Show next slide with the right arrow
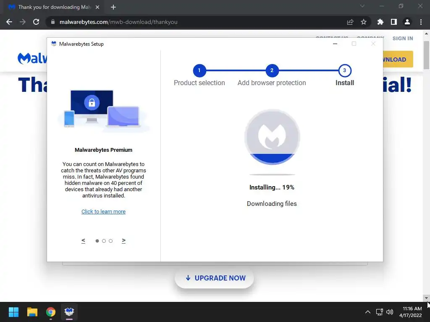The height and width of the screenshot is (322, 430). 124,241
